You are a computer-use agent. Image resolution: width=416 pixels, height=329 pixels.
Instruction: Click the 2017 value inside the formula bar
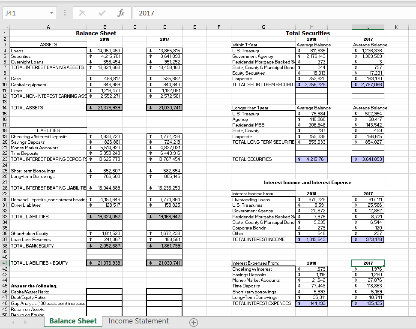click(146, 13)
